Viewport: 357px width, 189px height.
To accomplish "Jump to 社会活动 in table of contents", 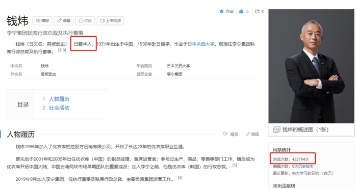I will [x=59, y=108].
